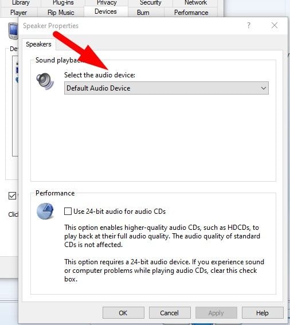This screenshot has height=325, width=290.
Task: Open the Network tab in Options
Action: (x=195, y=3)
